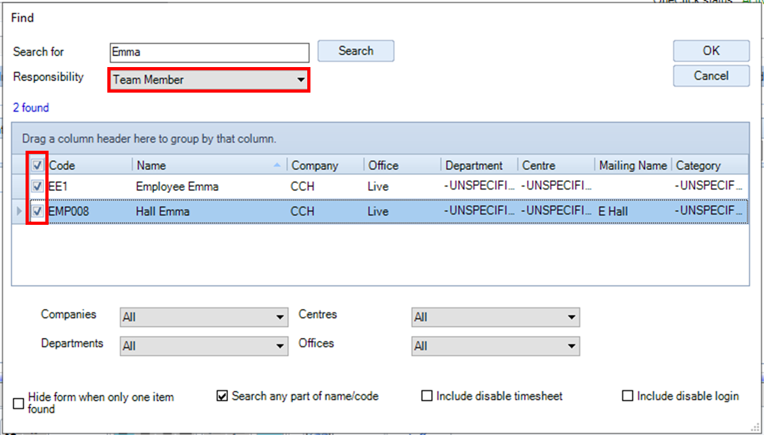Image resolution: width=764 pixels, height=435 pixels.
Task: Click the 2 found result count
Action: [31, 108]
